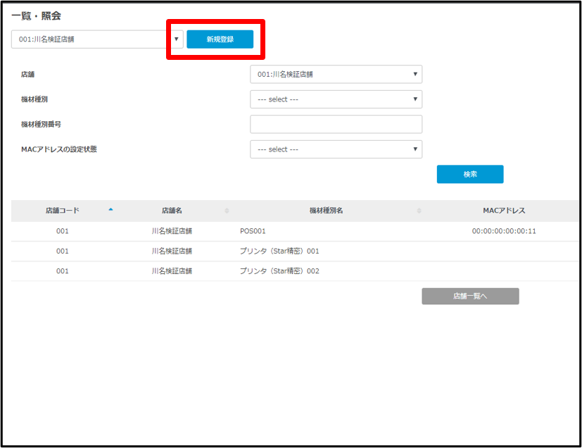Click the 店舗一覧へ button

[470, 296]
